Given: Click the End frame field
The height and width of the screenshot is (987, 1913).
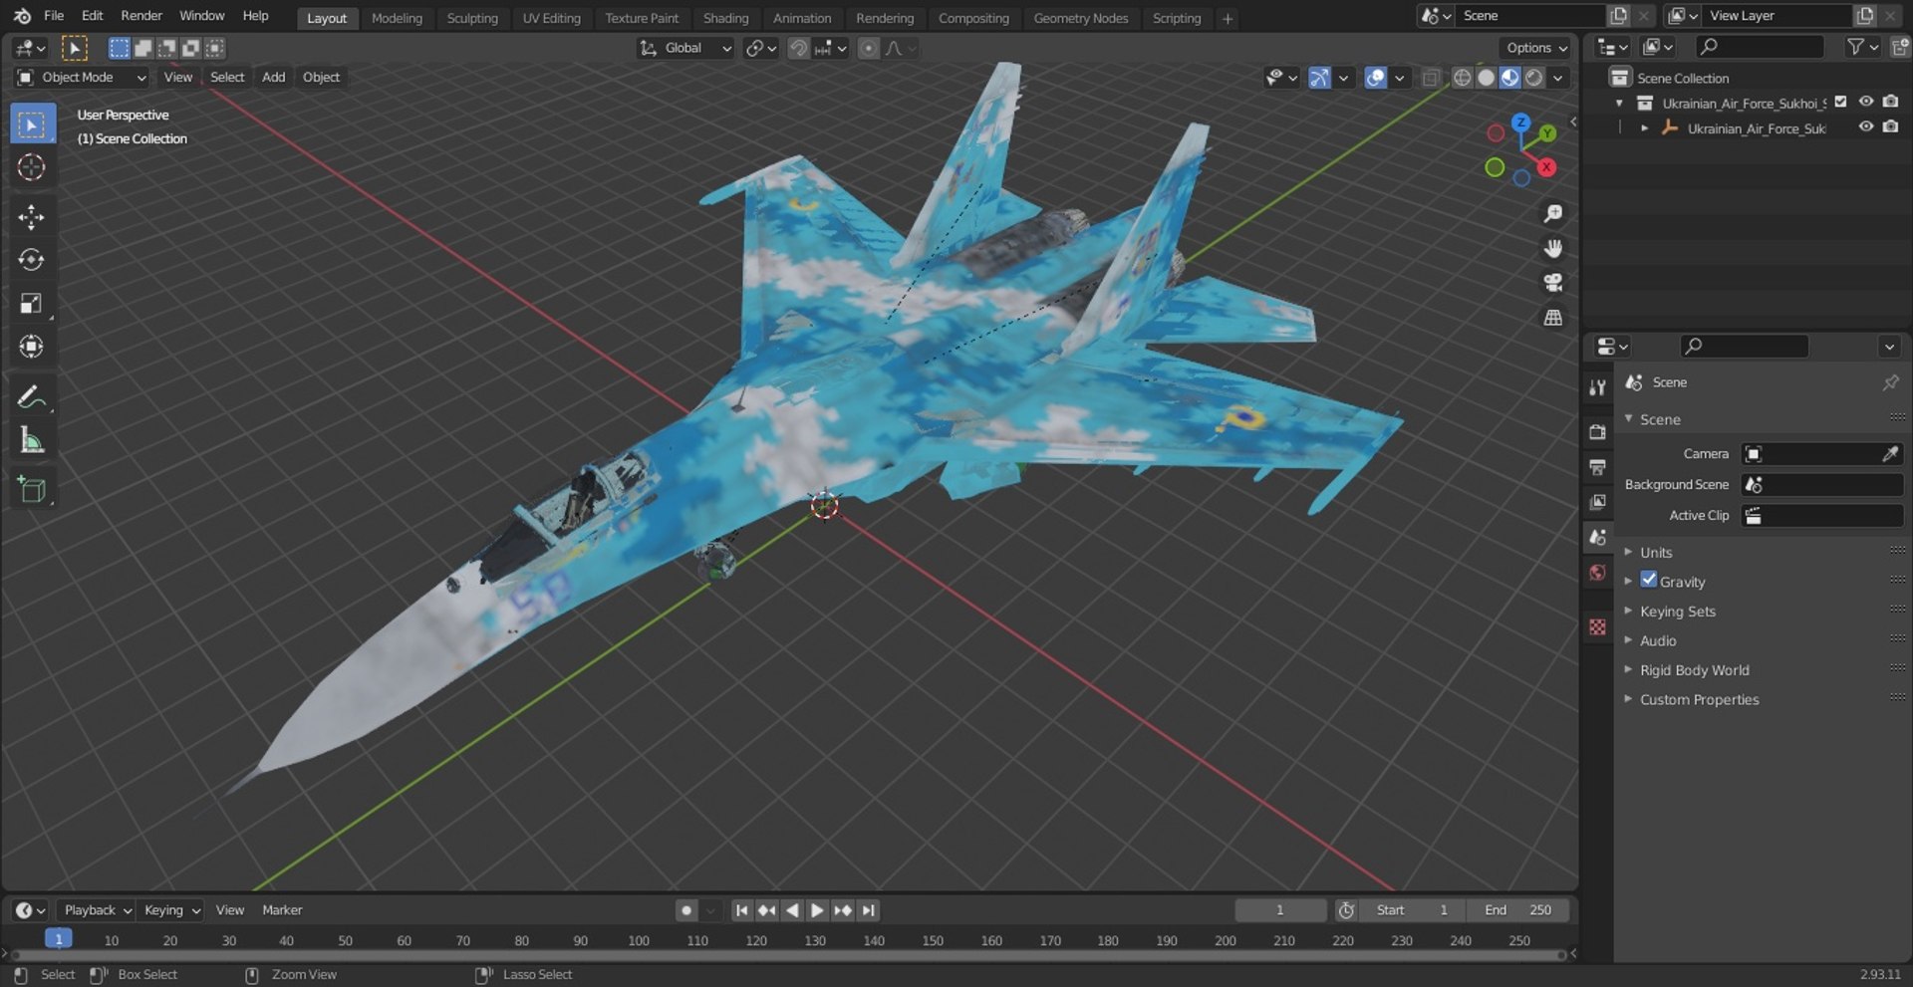Looking at the screenshot, I should point(1516,910).
